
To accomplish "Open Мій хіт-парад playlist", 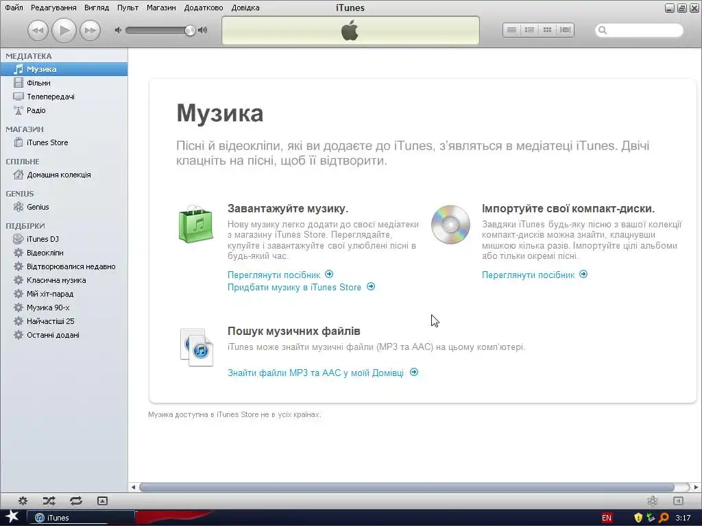I will 64,294.
